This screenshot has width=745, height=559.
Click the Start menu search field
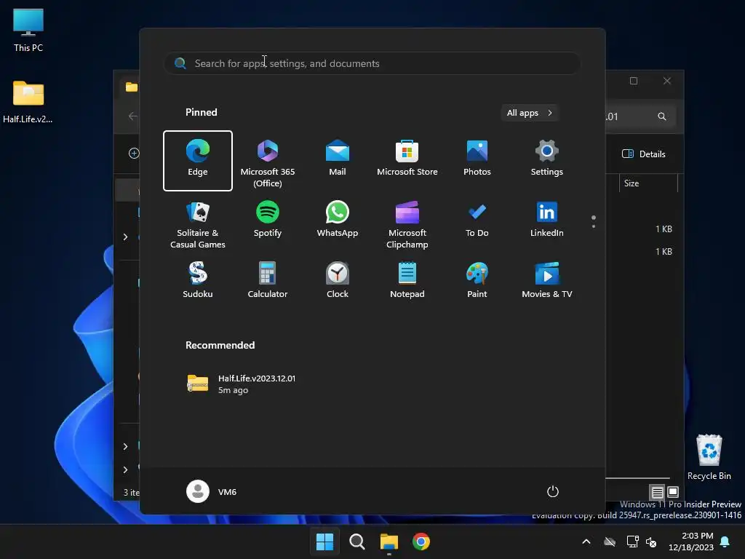point(372,63)
